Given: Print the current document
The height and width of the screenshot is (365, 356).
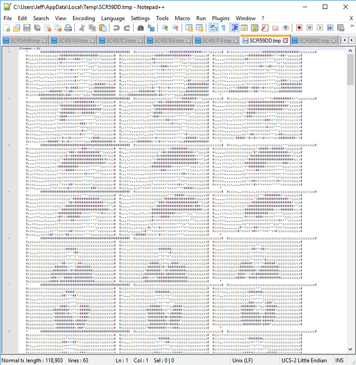Looking at the screenshot, I should pos(68,28).
